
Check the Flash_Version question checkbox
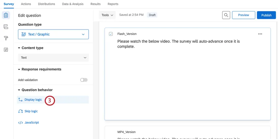click(111, 34)
